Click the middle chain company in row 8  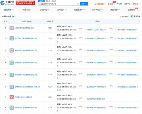click(x=97, y=108)
